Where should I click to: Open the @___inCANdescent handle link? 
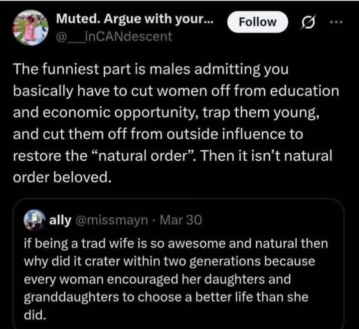click(114, 36)
